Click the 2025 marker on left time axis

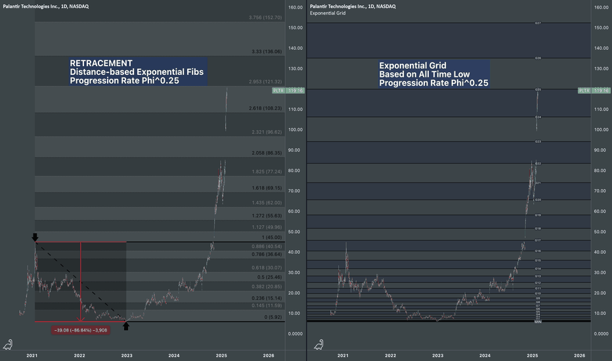221,356
